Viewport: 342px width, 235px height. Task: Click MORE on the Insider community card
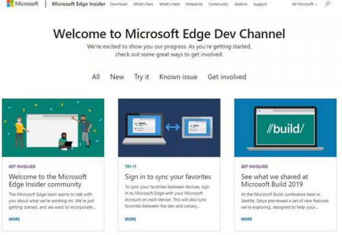point(14,219)
